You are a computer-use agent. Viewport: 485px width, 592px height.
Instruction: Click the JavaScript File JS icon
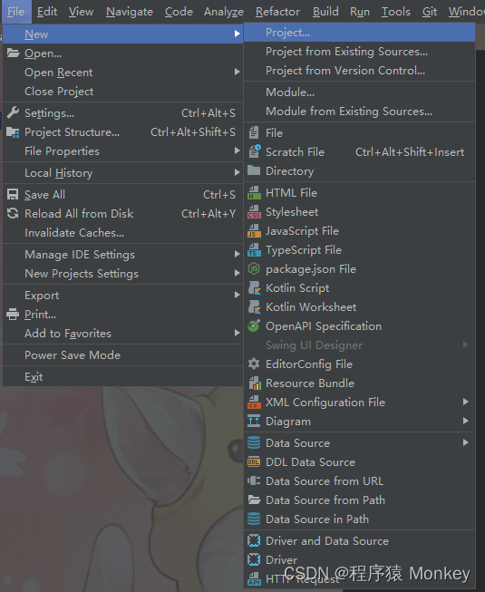coord(254,230)
